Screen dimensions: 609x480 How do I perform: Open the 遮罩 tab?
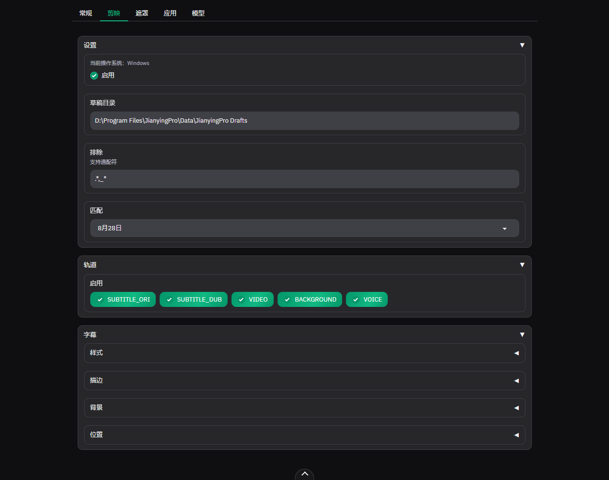(142, 13)
